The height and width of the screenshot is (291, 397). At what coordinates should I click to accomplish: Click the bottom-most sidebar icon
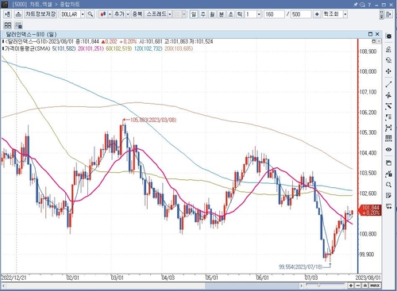(388, 206)
